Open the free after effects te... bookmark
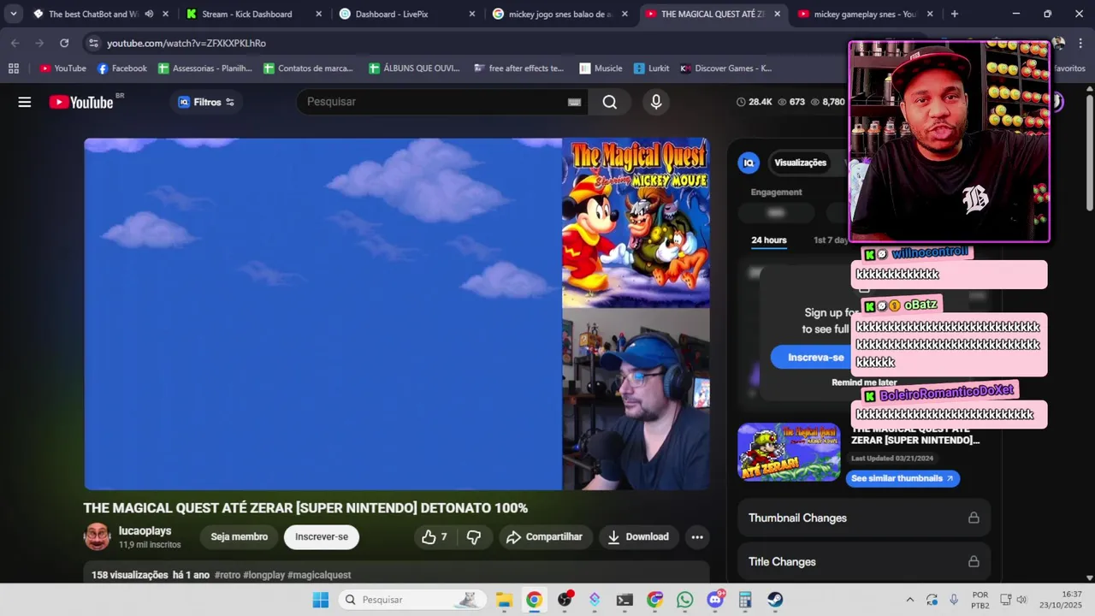This screenshot has height=616, width=1095. (518, 68)
